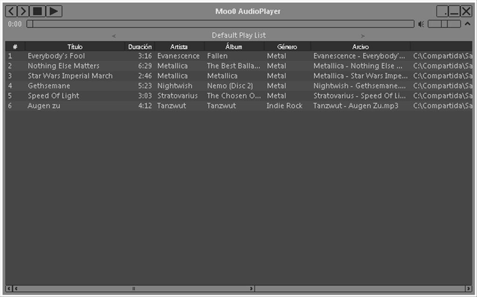Screen dimensions: 477x297
Task: Mute audio using the speaker icon
Action: [421, 24]
